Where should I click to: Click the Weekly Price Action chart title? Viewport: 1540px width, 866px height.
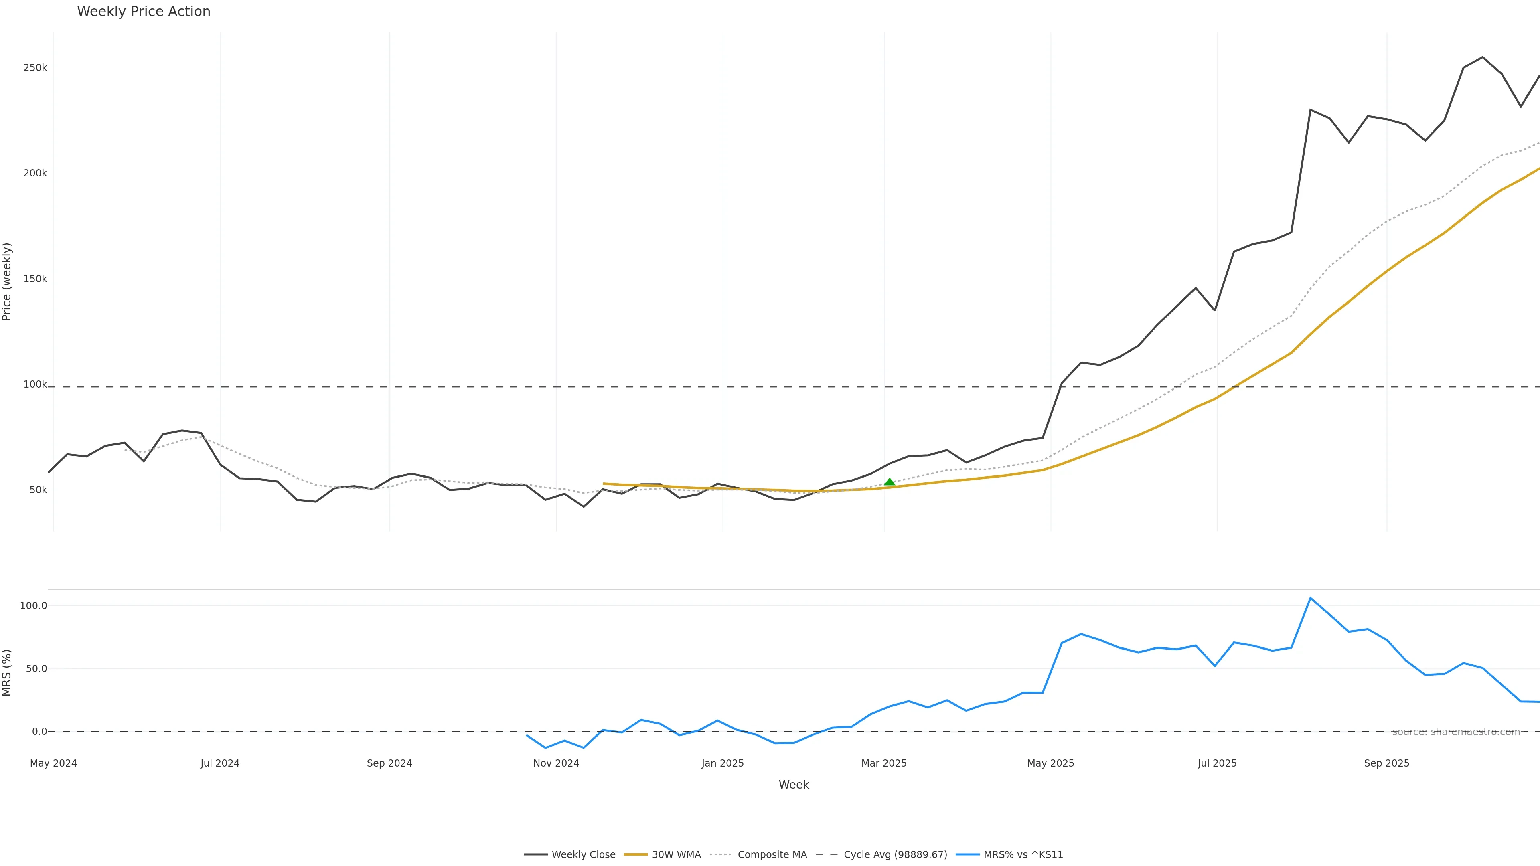pyautogui.click(x=144, y=11)
